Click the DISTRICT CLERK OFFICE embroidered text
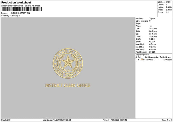173x122 pixels. [x=68, y=85]
